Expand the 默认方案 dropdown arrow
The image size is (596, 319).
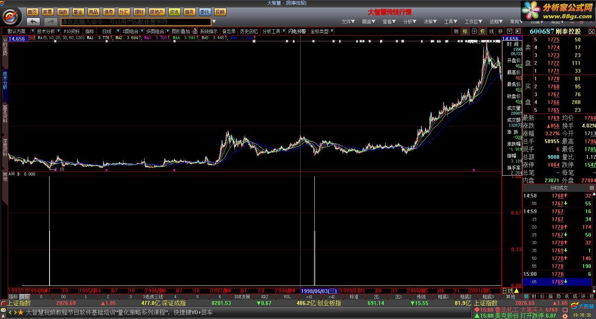click(33, 31)
